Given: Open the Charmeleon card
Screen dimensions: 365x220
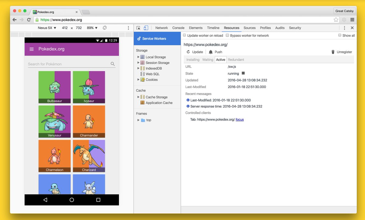Looking at the screenshot, I should pyautogui.click(x=55, y=156).
